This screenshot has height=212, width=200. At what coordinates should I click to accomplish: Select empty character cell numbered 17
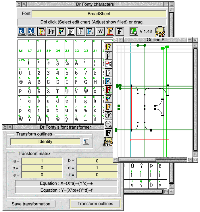click(x=32, y=54)
